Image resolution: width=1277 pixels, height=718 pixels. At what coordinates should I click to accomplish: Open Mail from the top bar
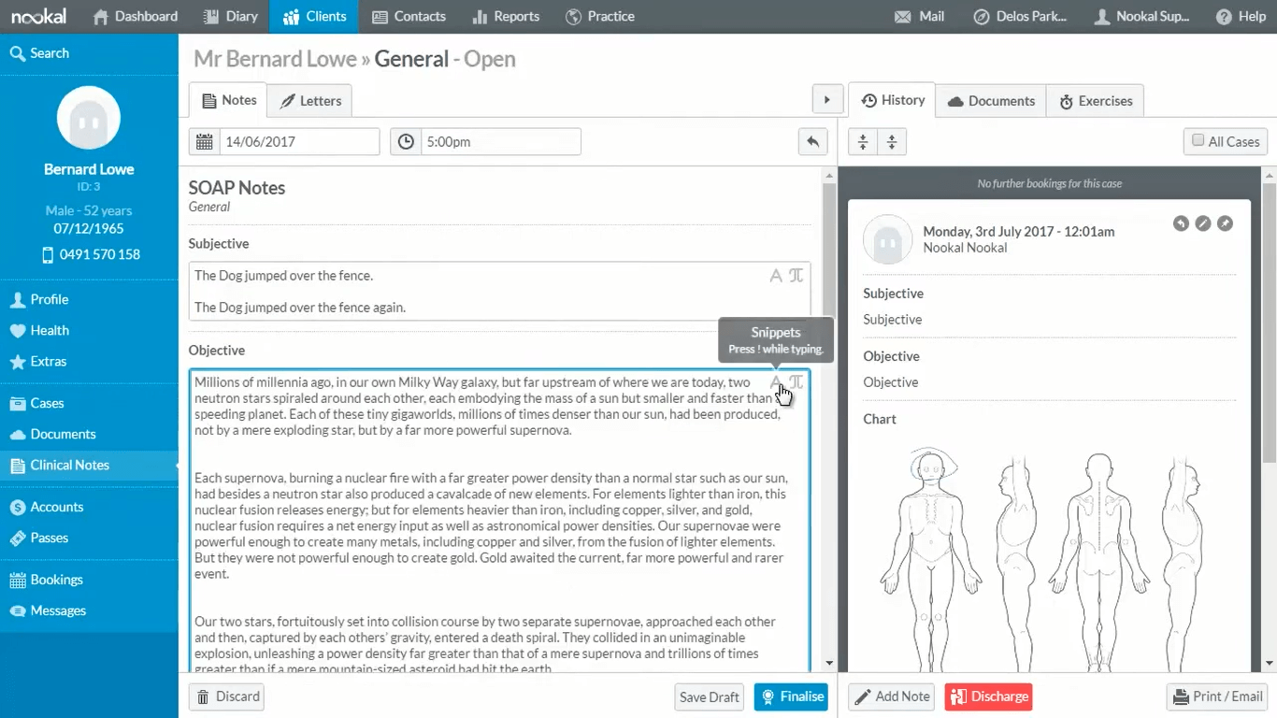tap(919, 17)
